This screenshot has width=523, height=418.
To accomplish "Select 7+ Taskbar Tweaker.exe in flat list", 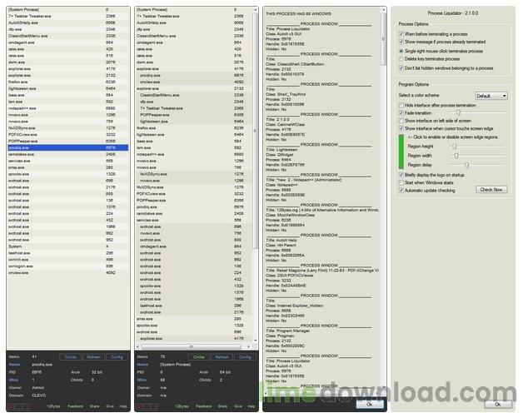I will [x=67, y=16].
